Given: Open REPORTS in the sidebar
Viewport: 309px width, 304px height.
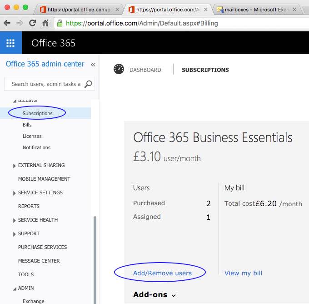Looking at the screenshot, I should [29, 206].
